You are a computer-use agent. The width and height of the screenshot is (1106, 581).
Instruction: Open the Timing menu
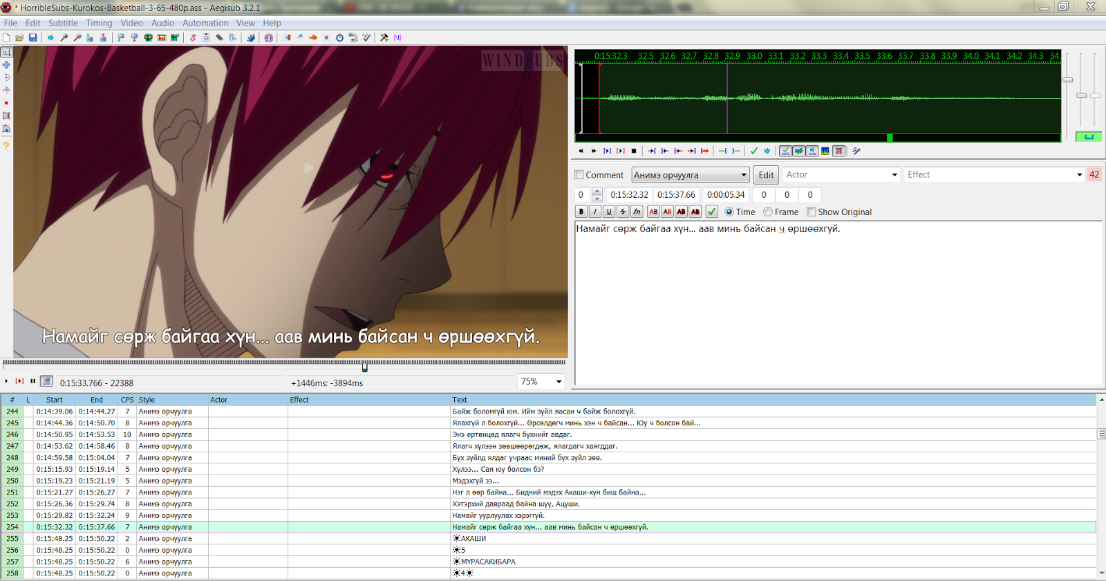tap(99, 23)
